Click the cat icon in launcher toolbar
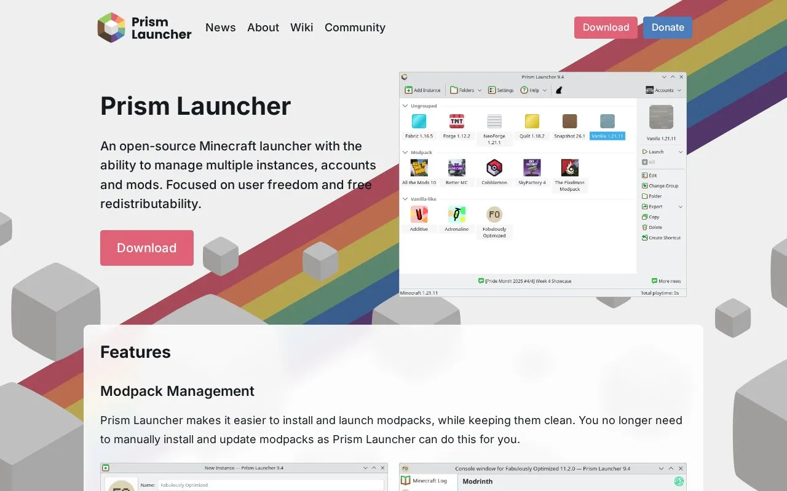This screenshot has width=787, height=491. [x=559, y=90]
